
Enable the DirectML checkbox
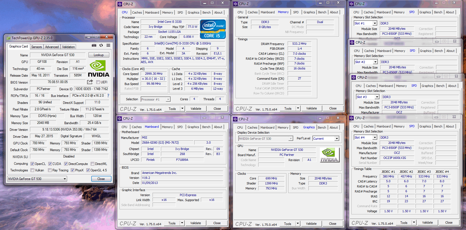[93, 164]
